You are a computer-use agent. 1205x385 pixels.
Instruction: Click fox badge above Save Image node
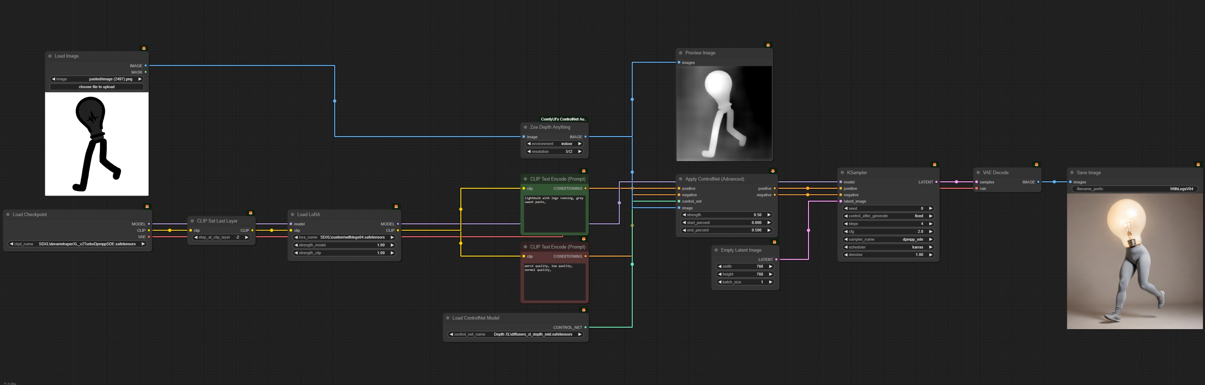1198,165
